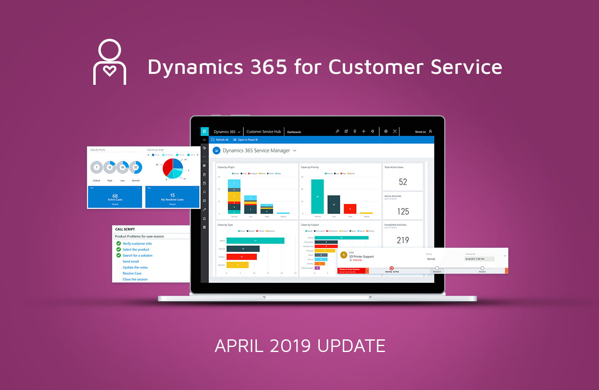Open the Product Problems call script dropdown

point(151,236)
